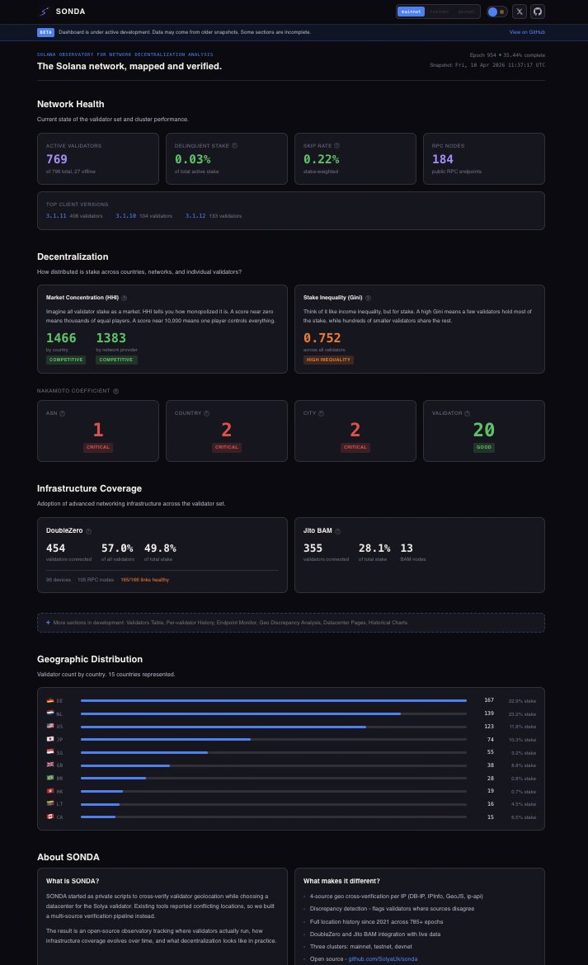
Task: Switch to the testnet cluster tab
Action: 440,12
